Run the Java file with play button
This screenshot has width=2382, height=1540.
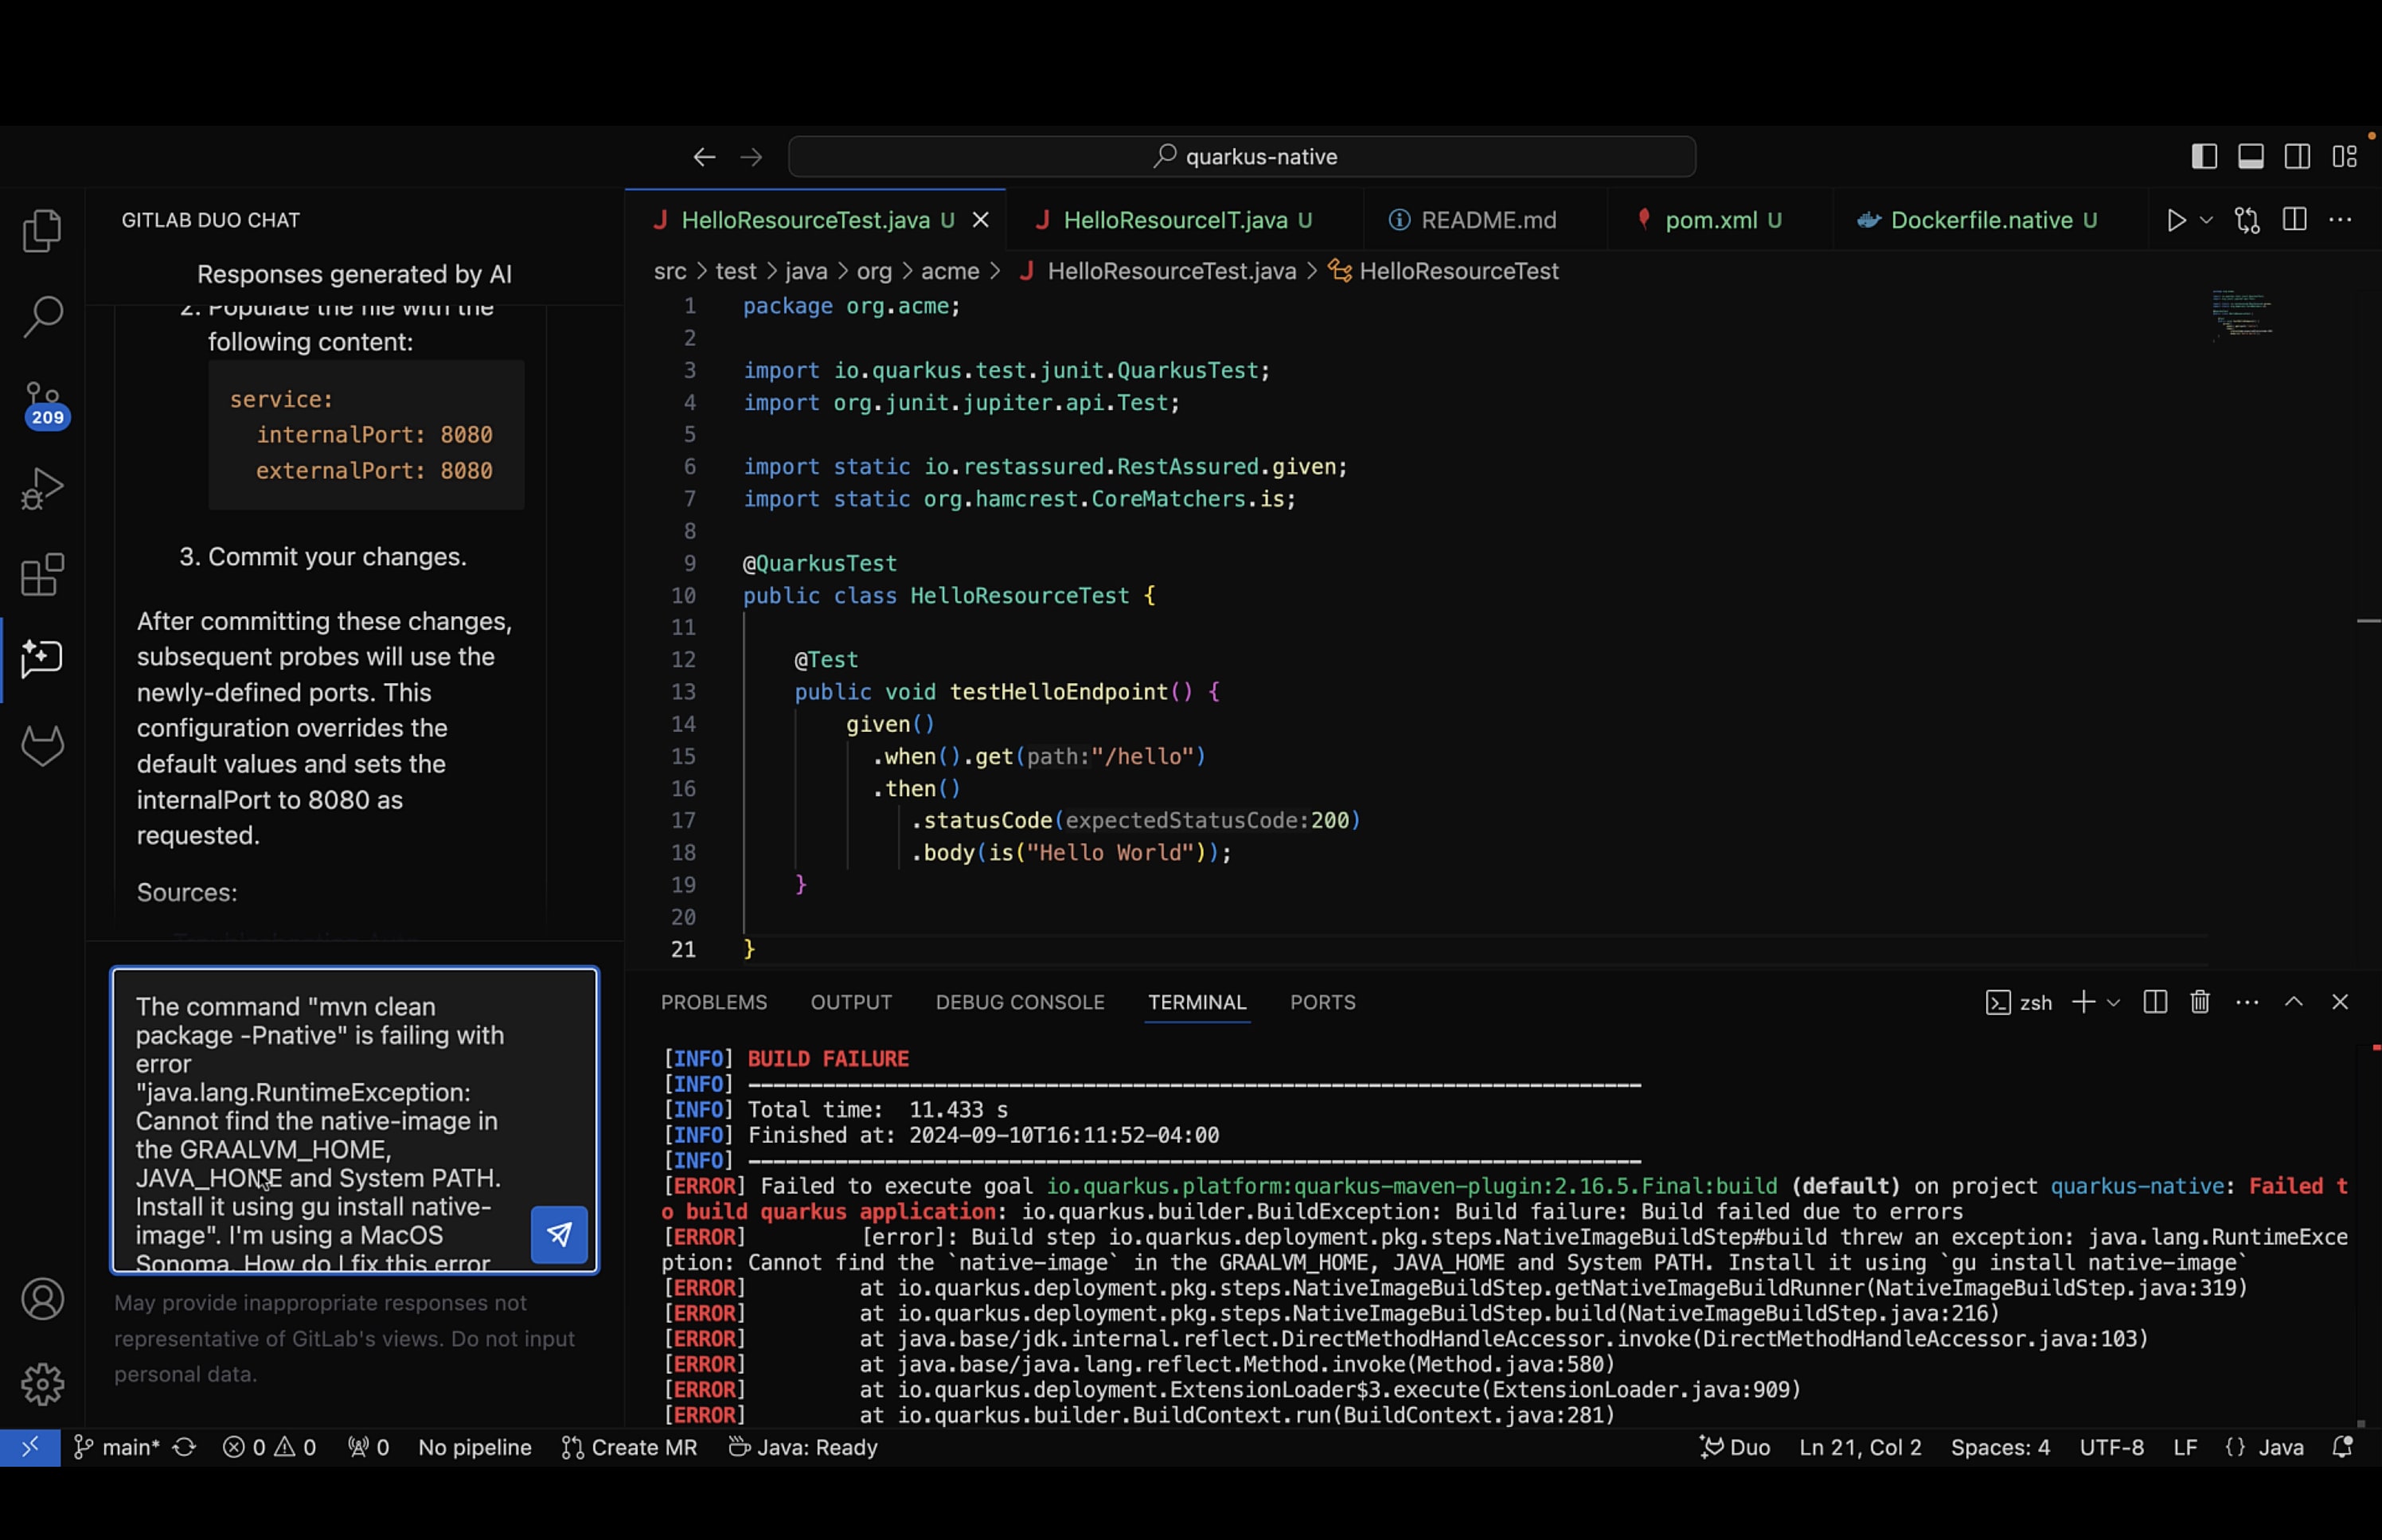coord(2175,220)
